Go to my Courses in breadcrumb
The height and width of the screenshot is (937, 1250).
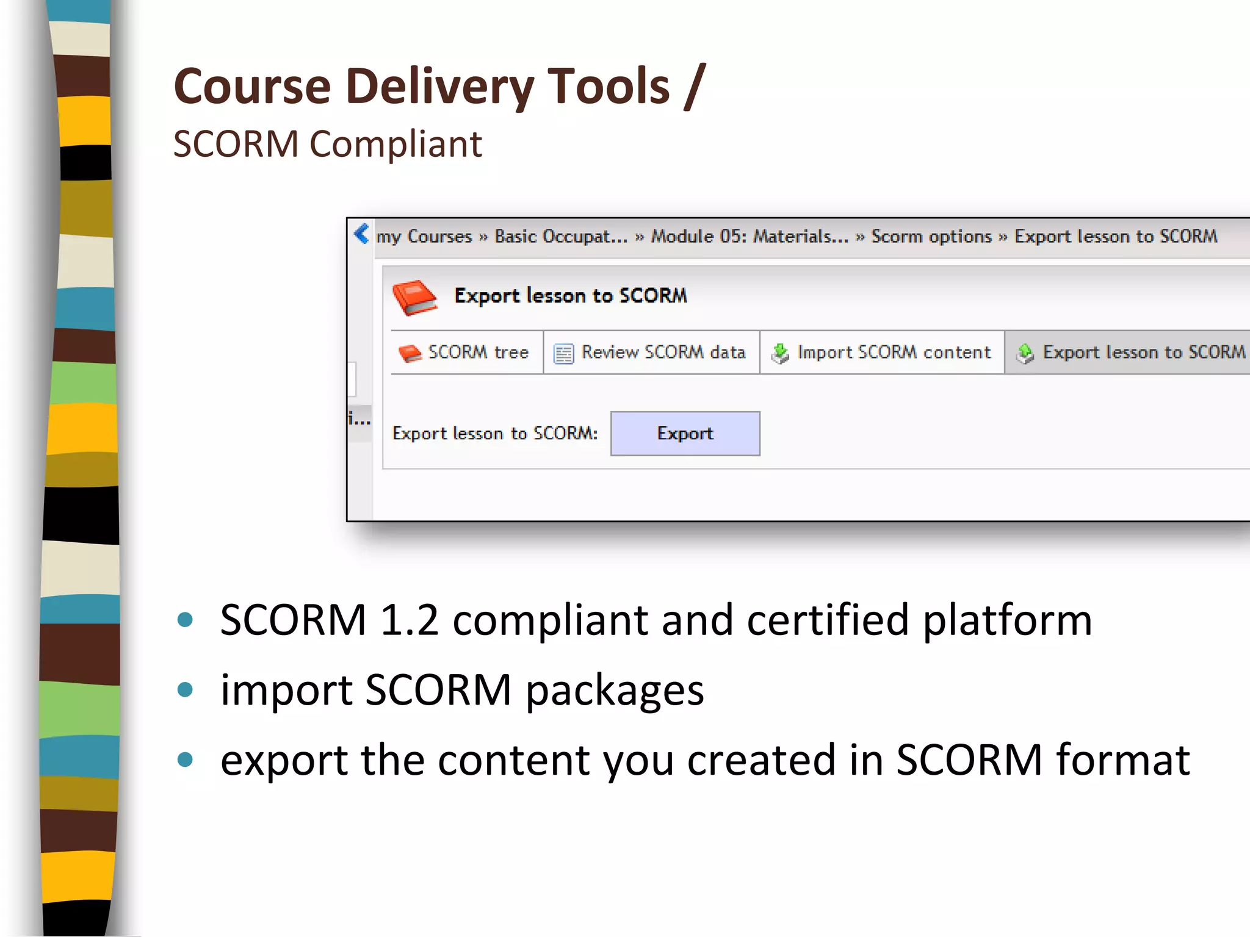click(x=424, y=237)
